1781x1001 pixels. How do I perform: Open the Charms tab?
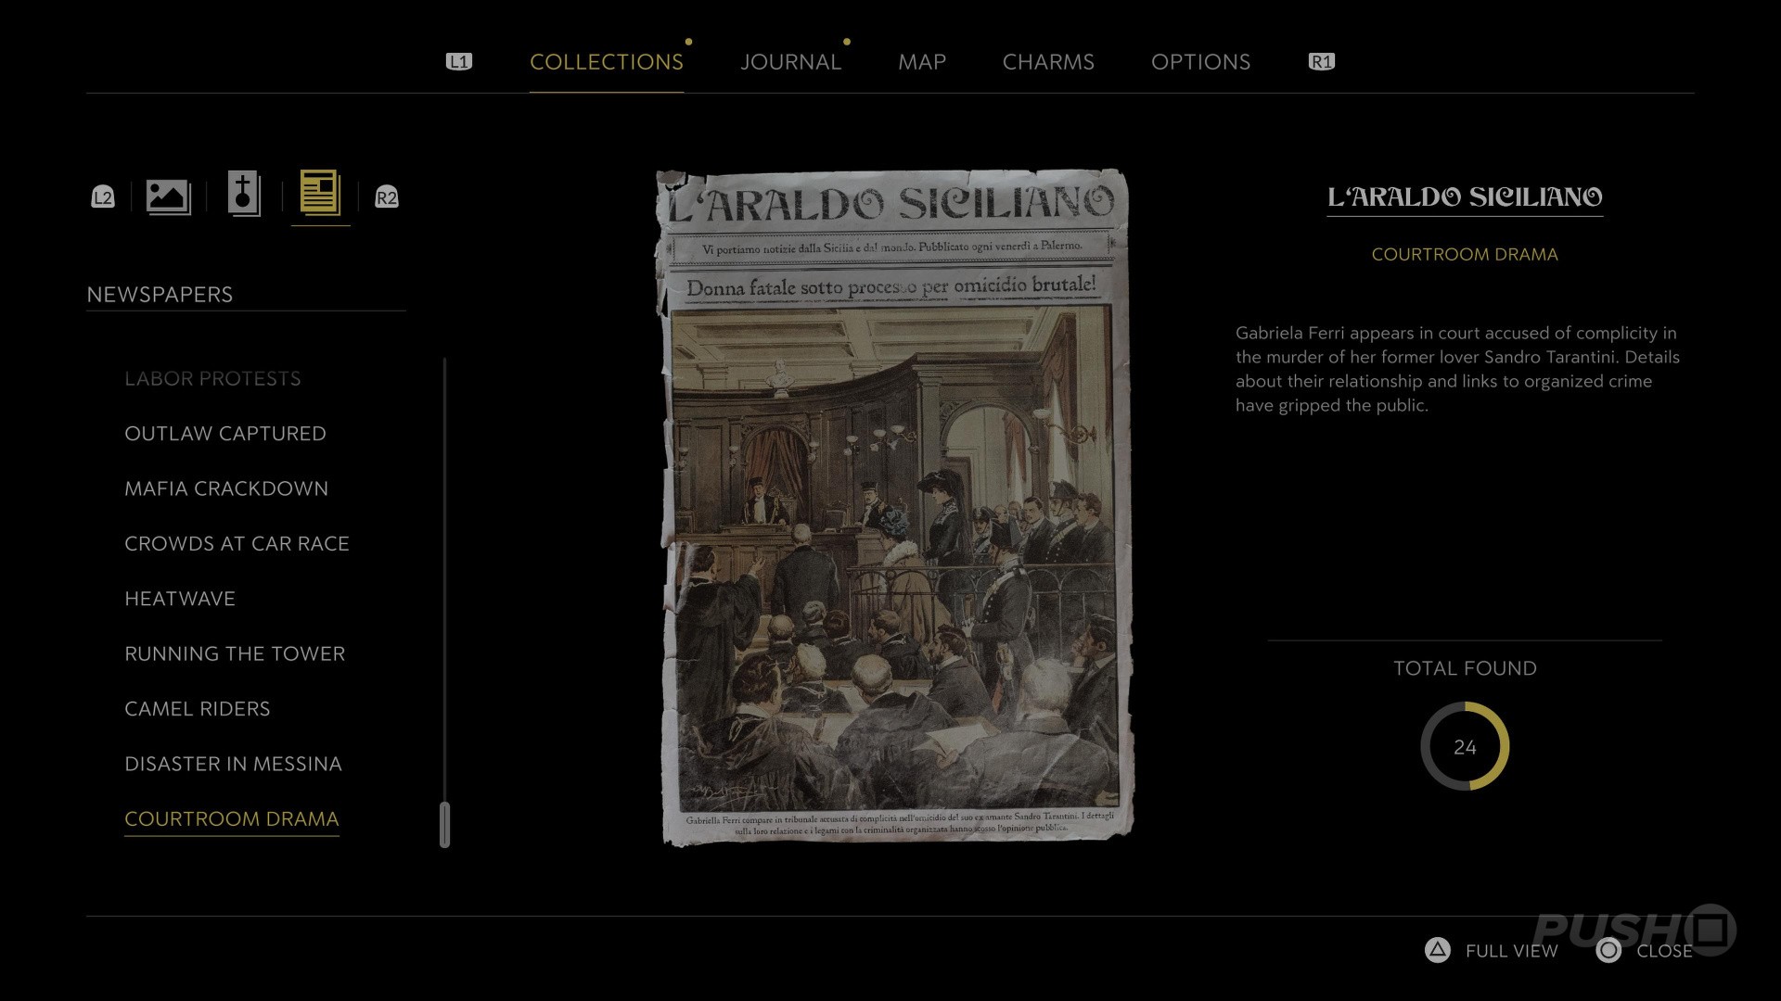(1048, 62)
